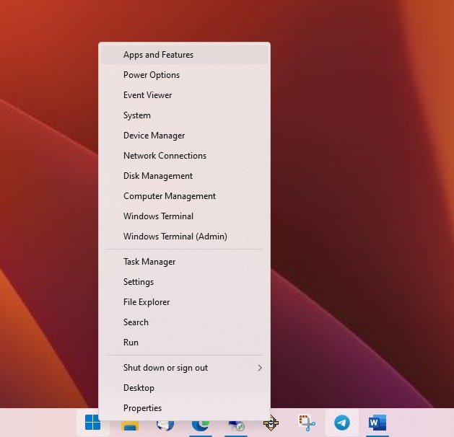Select Power Options in the context menu

(x=152, y=75)
